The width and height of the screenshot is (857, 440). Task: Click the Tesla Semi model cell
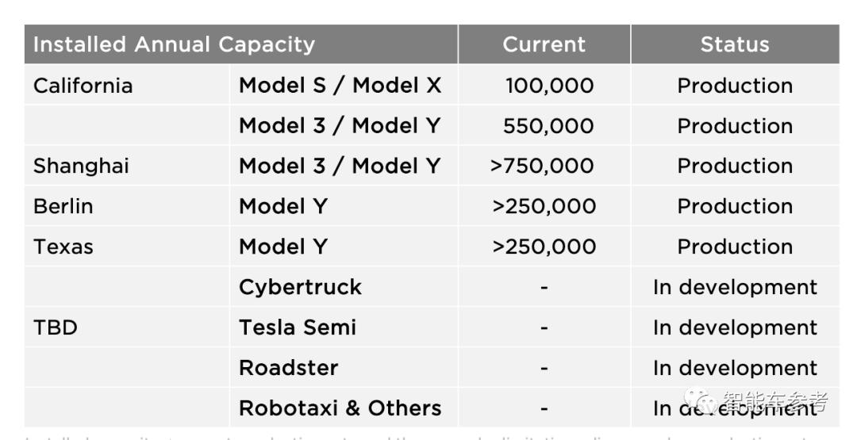pyautogui.click(x=298, y=327)
